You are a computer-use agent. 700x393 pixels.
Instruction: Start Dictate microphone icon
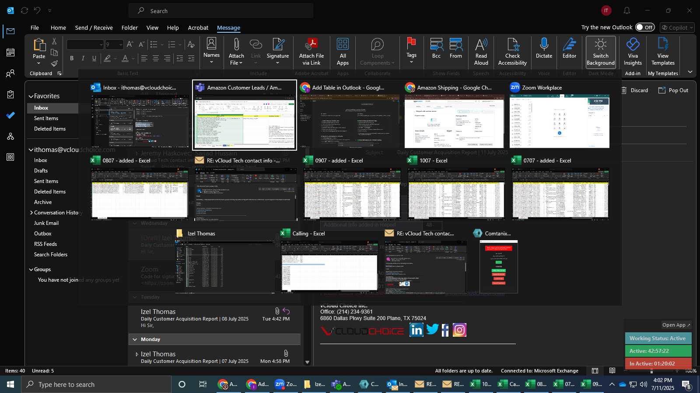544,45
